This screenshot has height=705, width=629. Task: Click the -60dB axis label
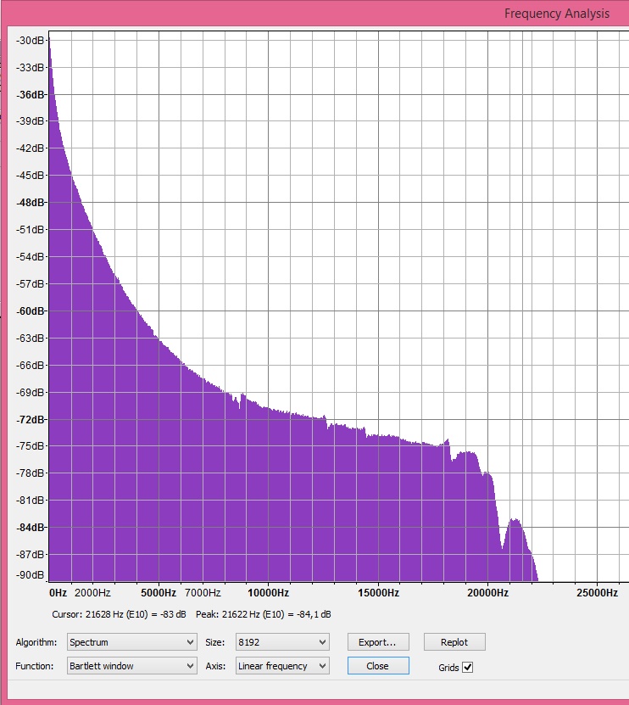[x=31, y=311]
